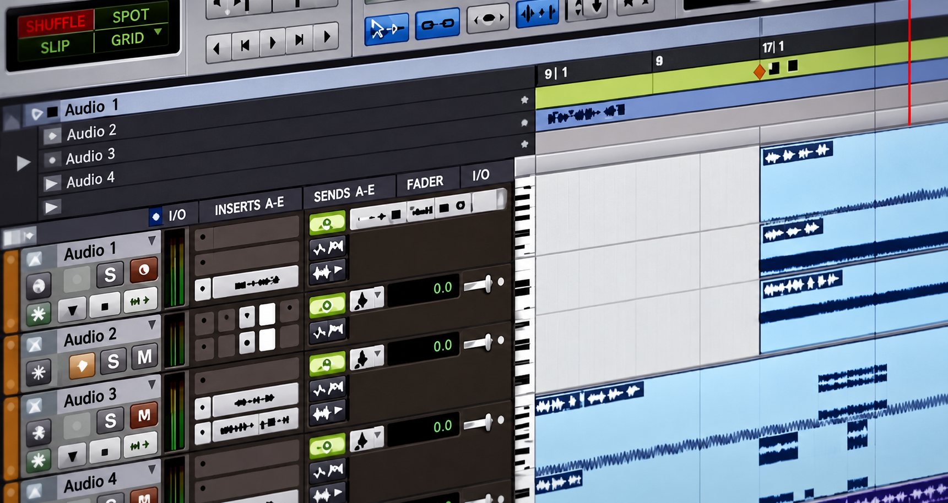This screenshot has width=948, height=503.
Task: Select the oval tool with side arrows
Action: tap(488, 19)
